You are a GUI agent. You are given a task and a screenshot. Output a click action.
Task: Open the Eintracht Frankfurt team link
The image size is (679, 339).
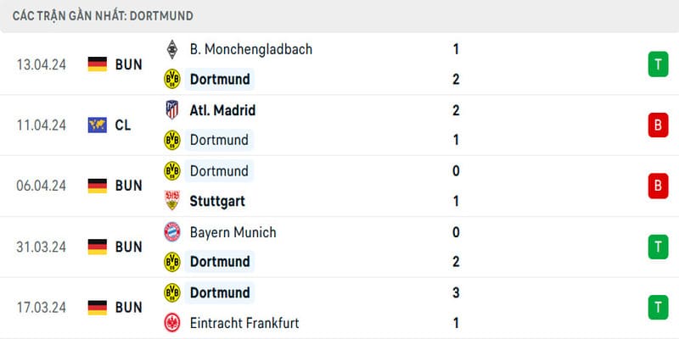pyautogui.click(x=244, y=323)
